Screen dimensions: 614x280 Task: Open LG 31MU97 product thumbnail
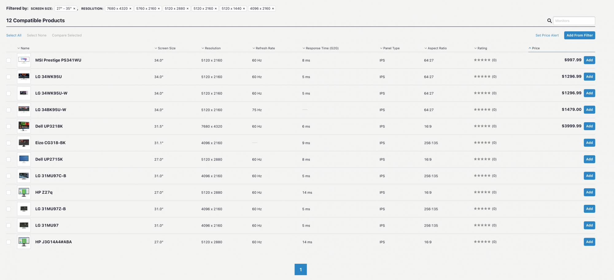pos(24,225)
